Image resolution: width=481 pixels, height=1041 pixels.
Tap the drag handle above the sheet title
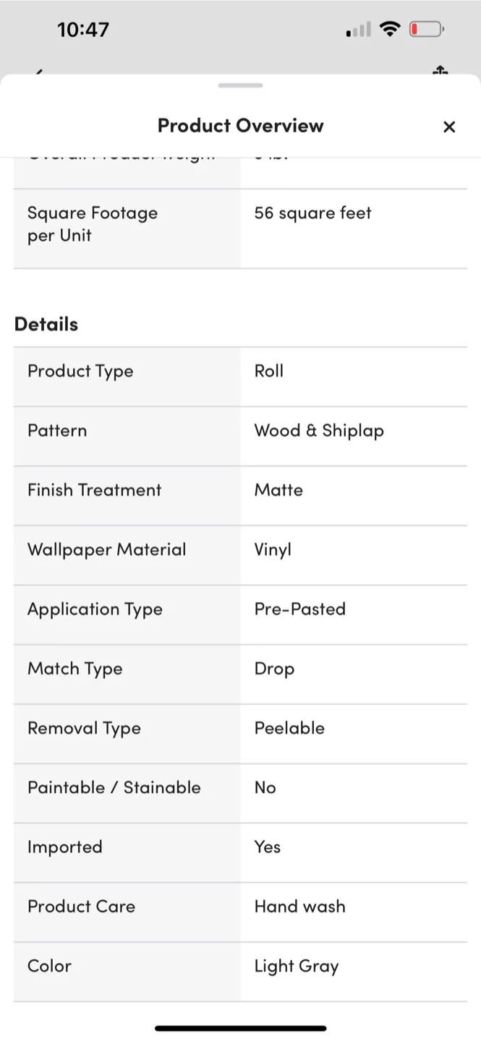point(240,85)
